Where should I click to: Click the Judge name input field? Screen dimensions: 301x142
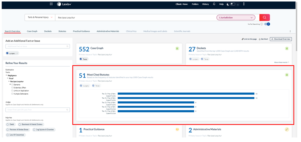(38, 110)
